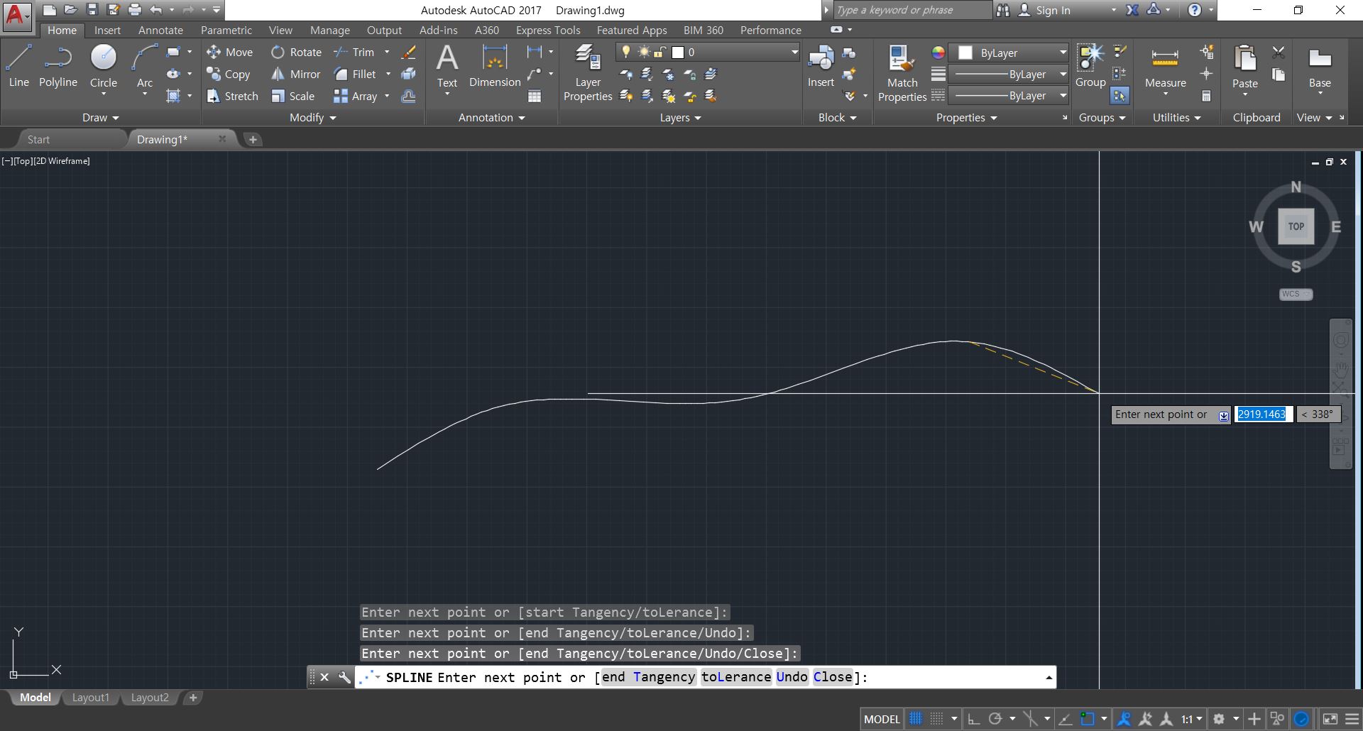Toggle polar tracking in status bar
The width and height of the screenshot is (1363, 731).
[x=995, y=719]
